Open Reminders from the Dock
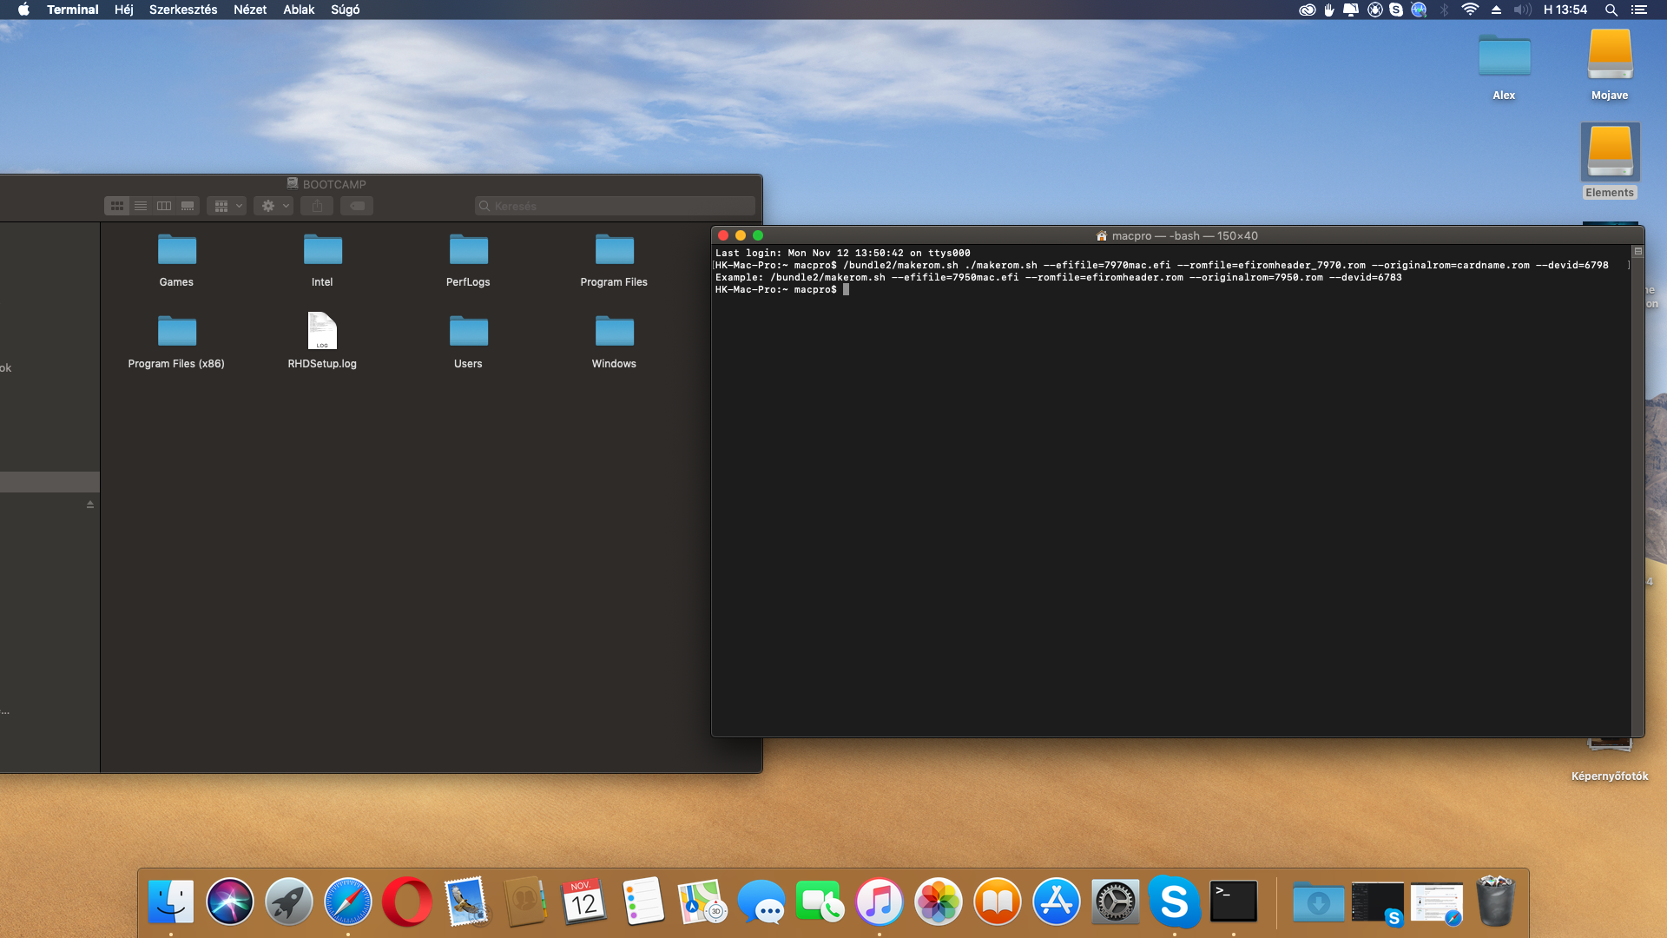This screenshot has height=938, width=1667. point(643,902)
